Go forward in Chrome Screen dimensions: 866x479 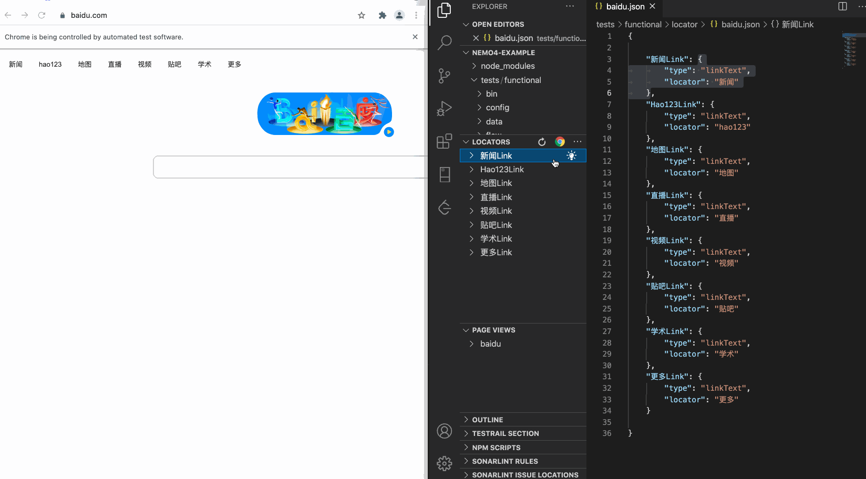pyautogui.click(x=25, y=15)
